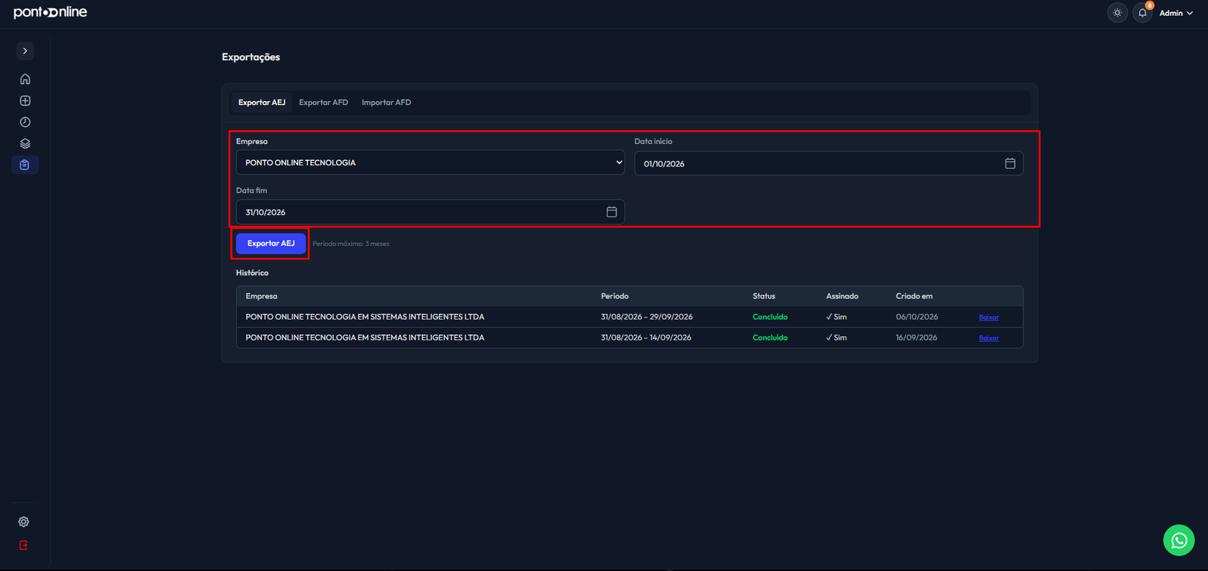Viewport: 1208px width, 571px height.
Task: Switch to the Importar AFD tab
Action: tap(387, 103)
